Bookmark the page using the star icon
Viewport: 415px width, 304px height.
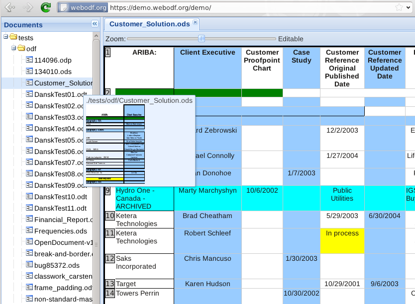tap(399, 7)
